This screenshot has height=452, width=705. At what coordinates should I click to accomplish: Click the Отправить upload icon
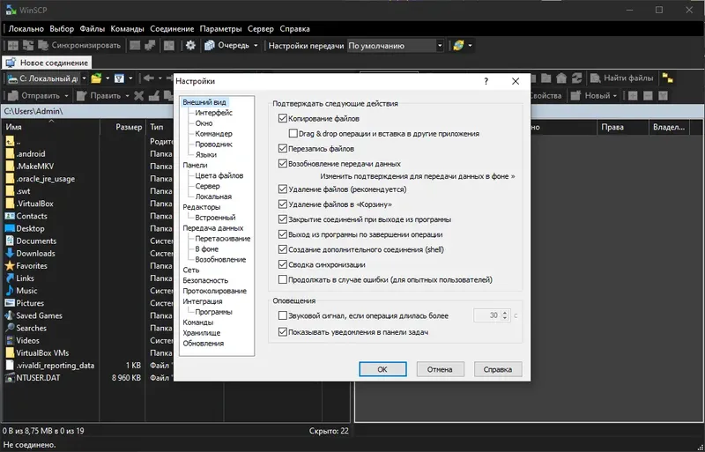[13, 95]
